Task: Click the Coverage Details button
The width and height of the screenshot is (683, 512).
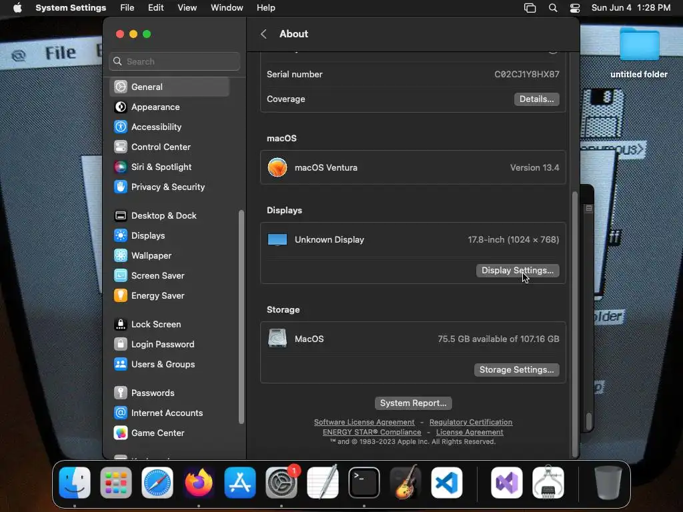Action: [537, 99]
